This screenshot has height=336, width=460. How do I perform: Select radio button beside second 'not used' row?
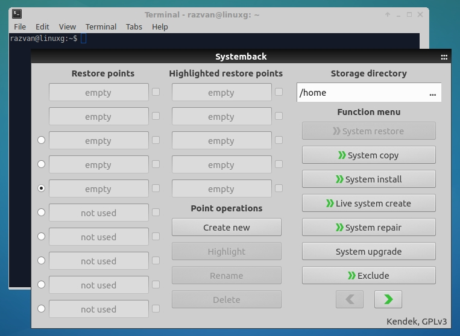point(42,236)
